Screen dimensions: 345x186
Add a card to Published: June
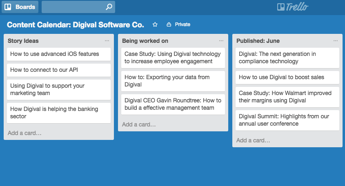pos(253,140)
